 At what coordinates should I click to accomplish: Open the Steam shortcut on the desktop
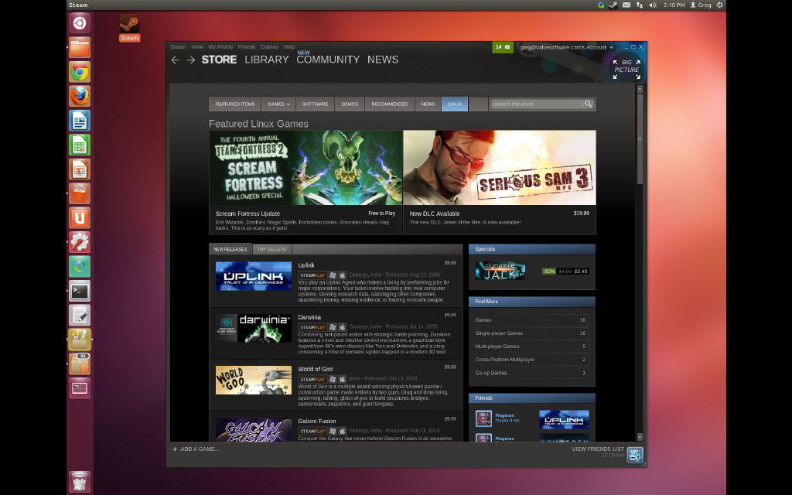tap(130, 28)
